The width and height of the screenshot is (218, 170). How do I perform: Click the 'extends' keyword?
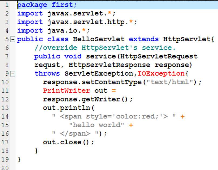[144, 39]
